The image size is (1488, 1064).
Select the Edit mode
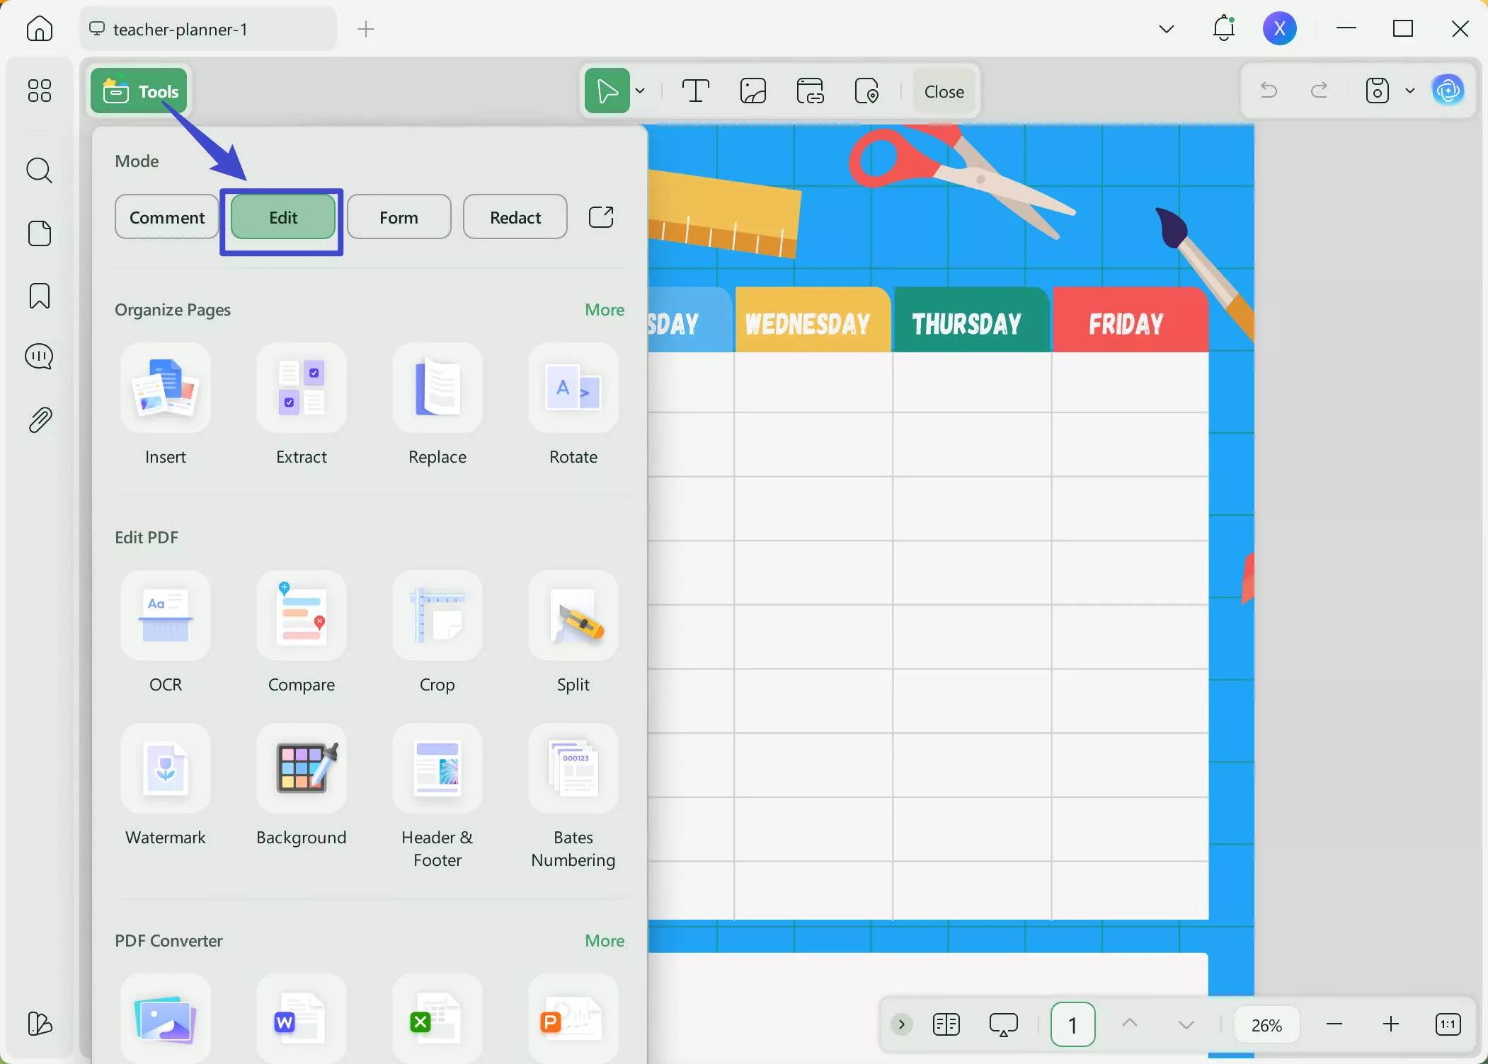(x=282, y=217)
